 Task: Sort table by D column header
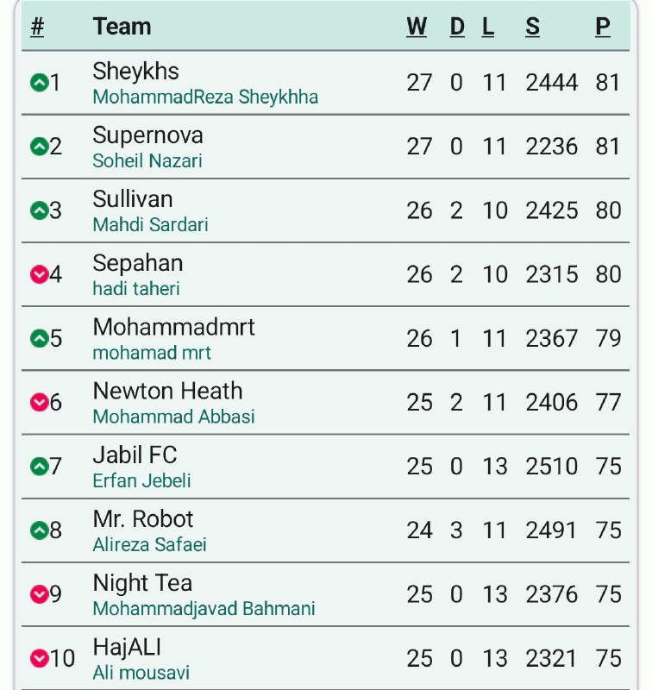[457, 27]
